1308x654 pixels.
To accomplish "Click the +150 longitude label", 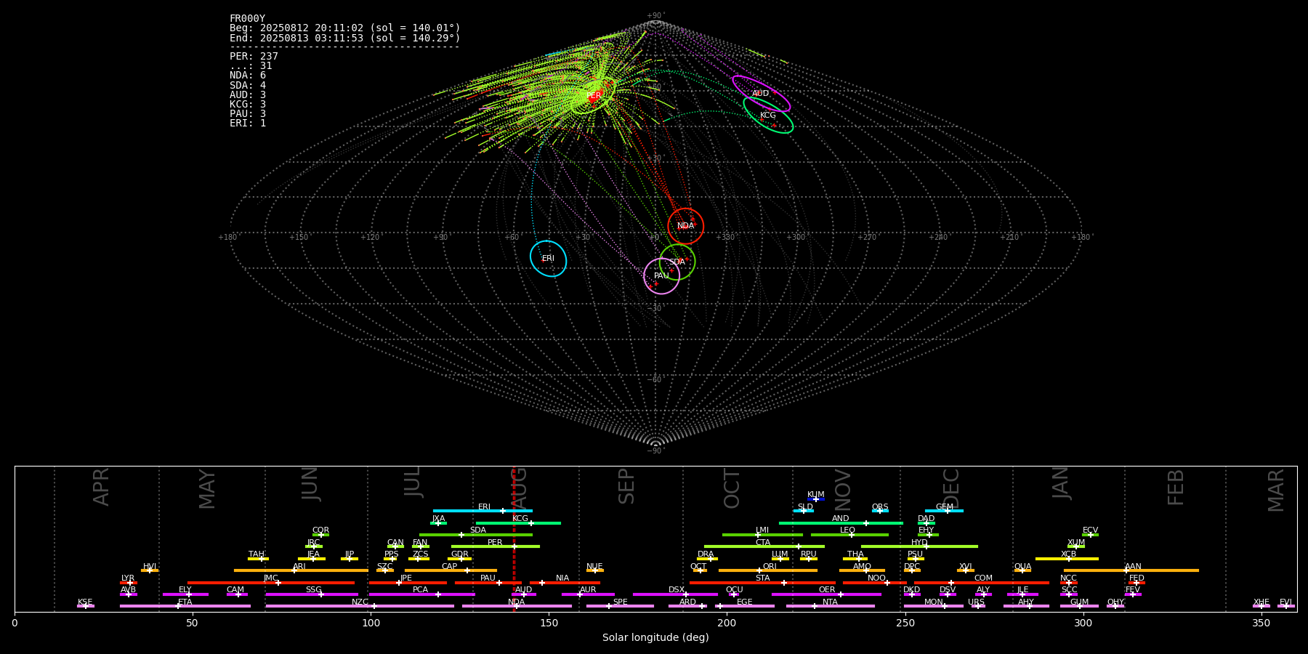I will point(299,238).
